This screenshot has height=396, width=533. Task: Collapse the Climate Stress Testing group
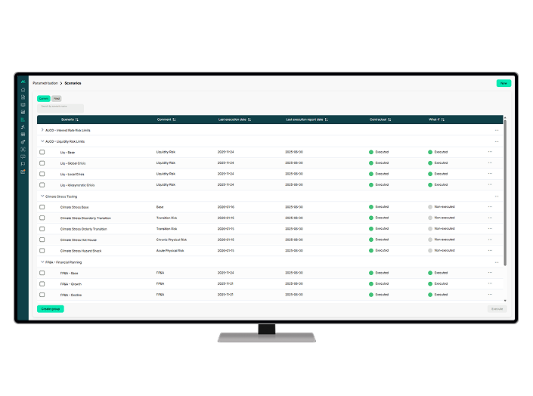[x=42, y=196]
